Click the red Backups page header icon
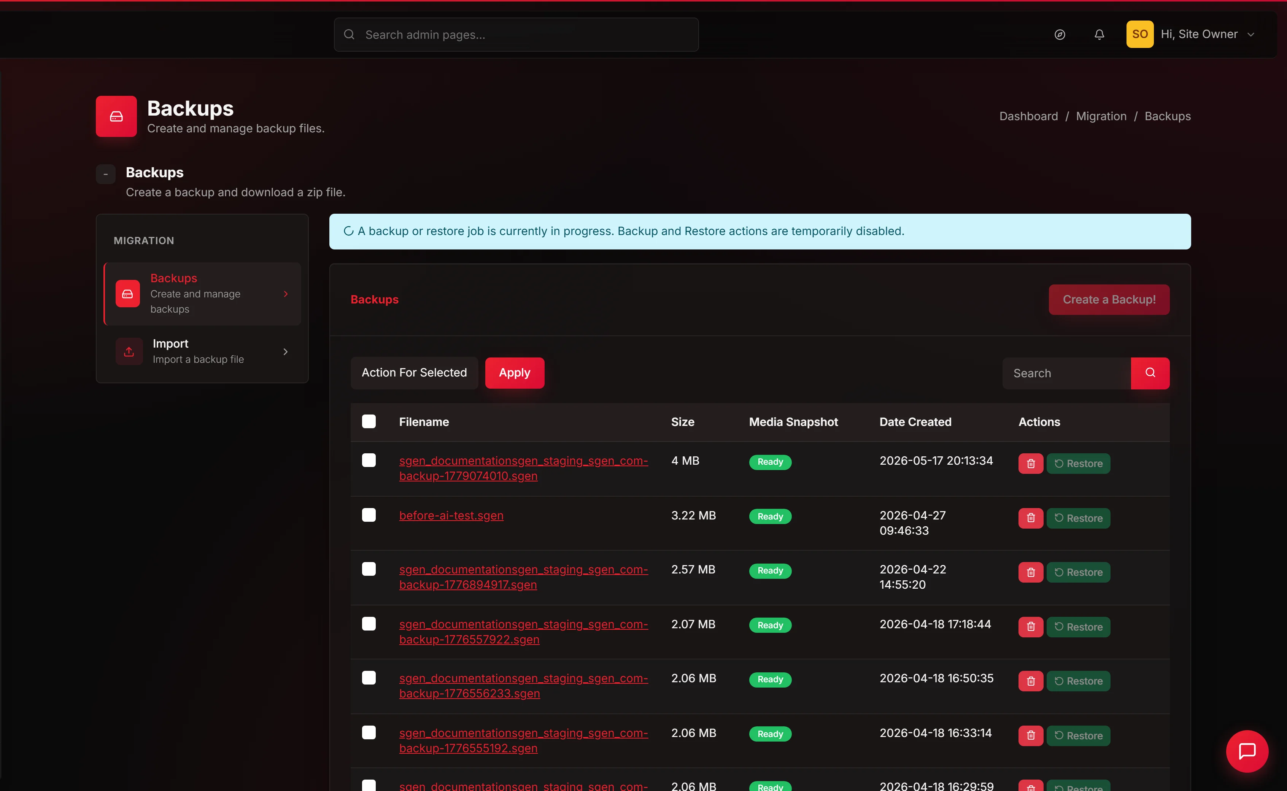This screenshot has height=791, width=1287. click(116, 116)
